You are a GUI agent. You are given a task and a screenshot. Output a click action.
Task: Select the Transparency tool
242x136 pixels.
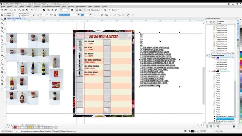pyautogui.click(x=2, y=72)
